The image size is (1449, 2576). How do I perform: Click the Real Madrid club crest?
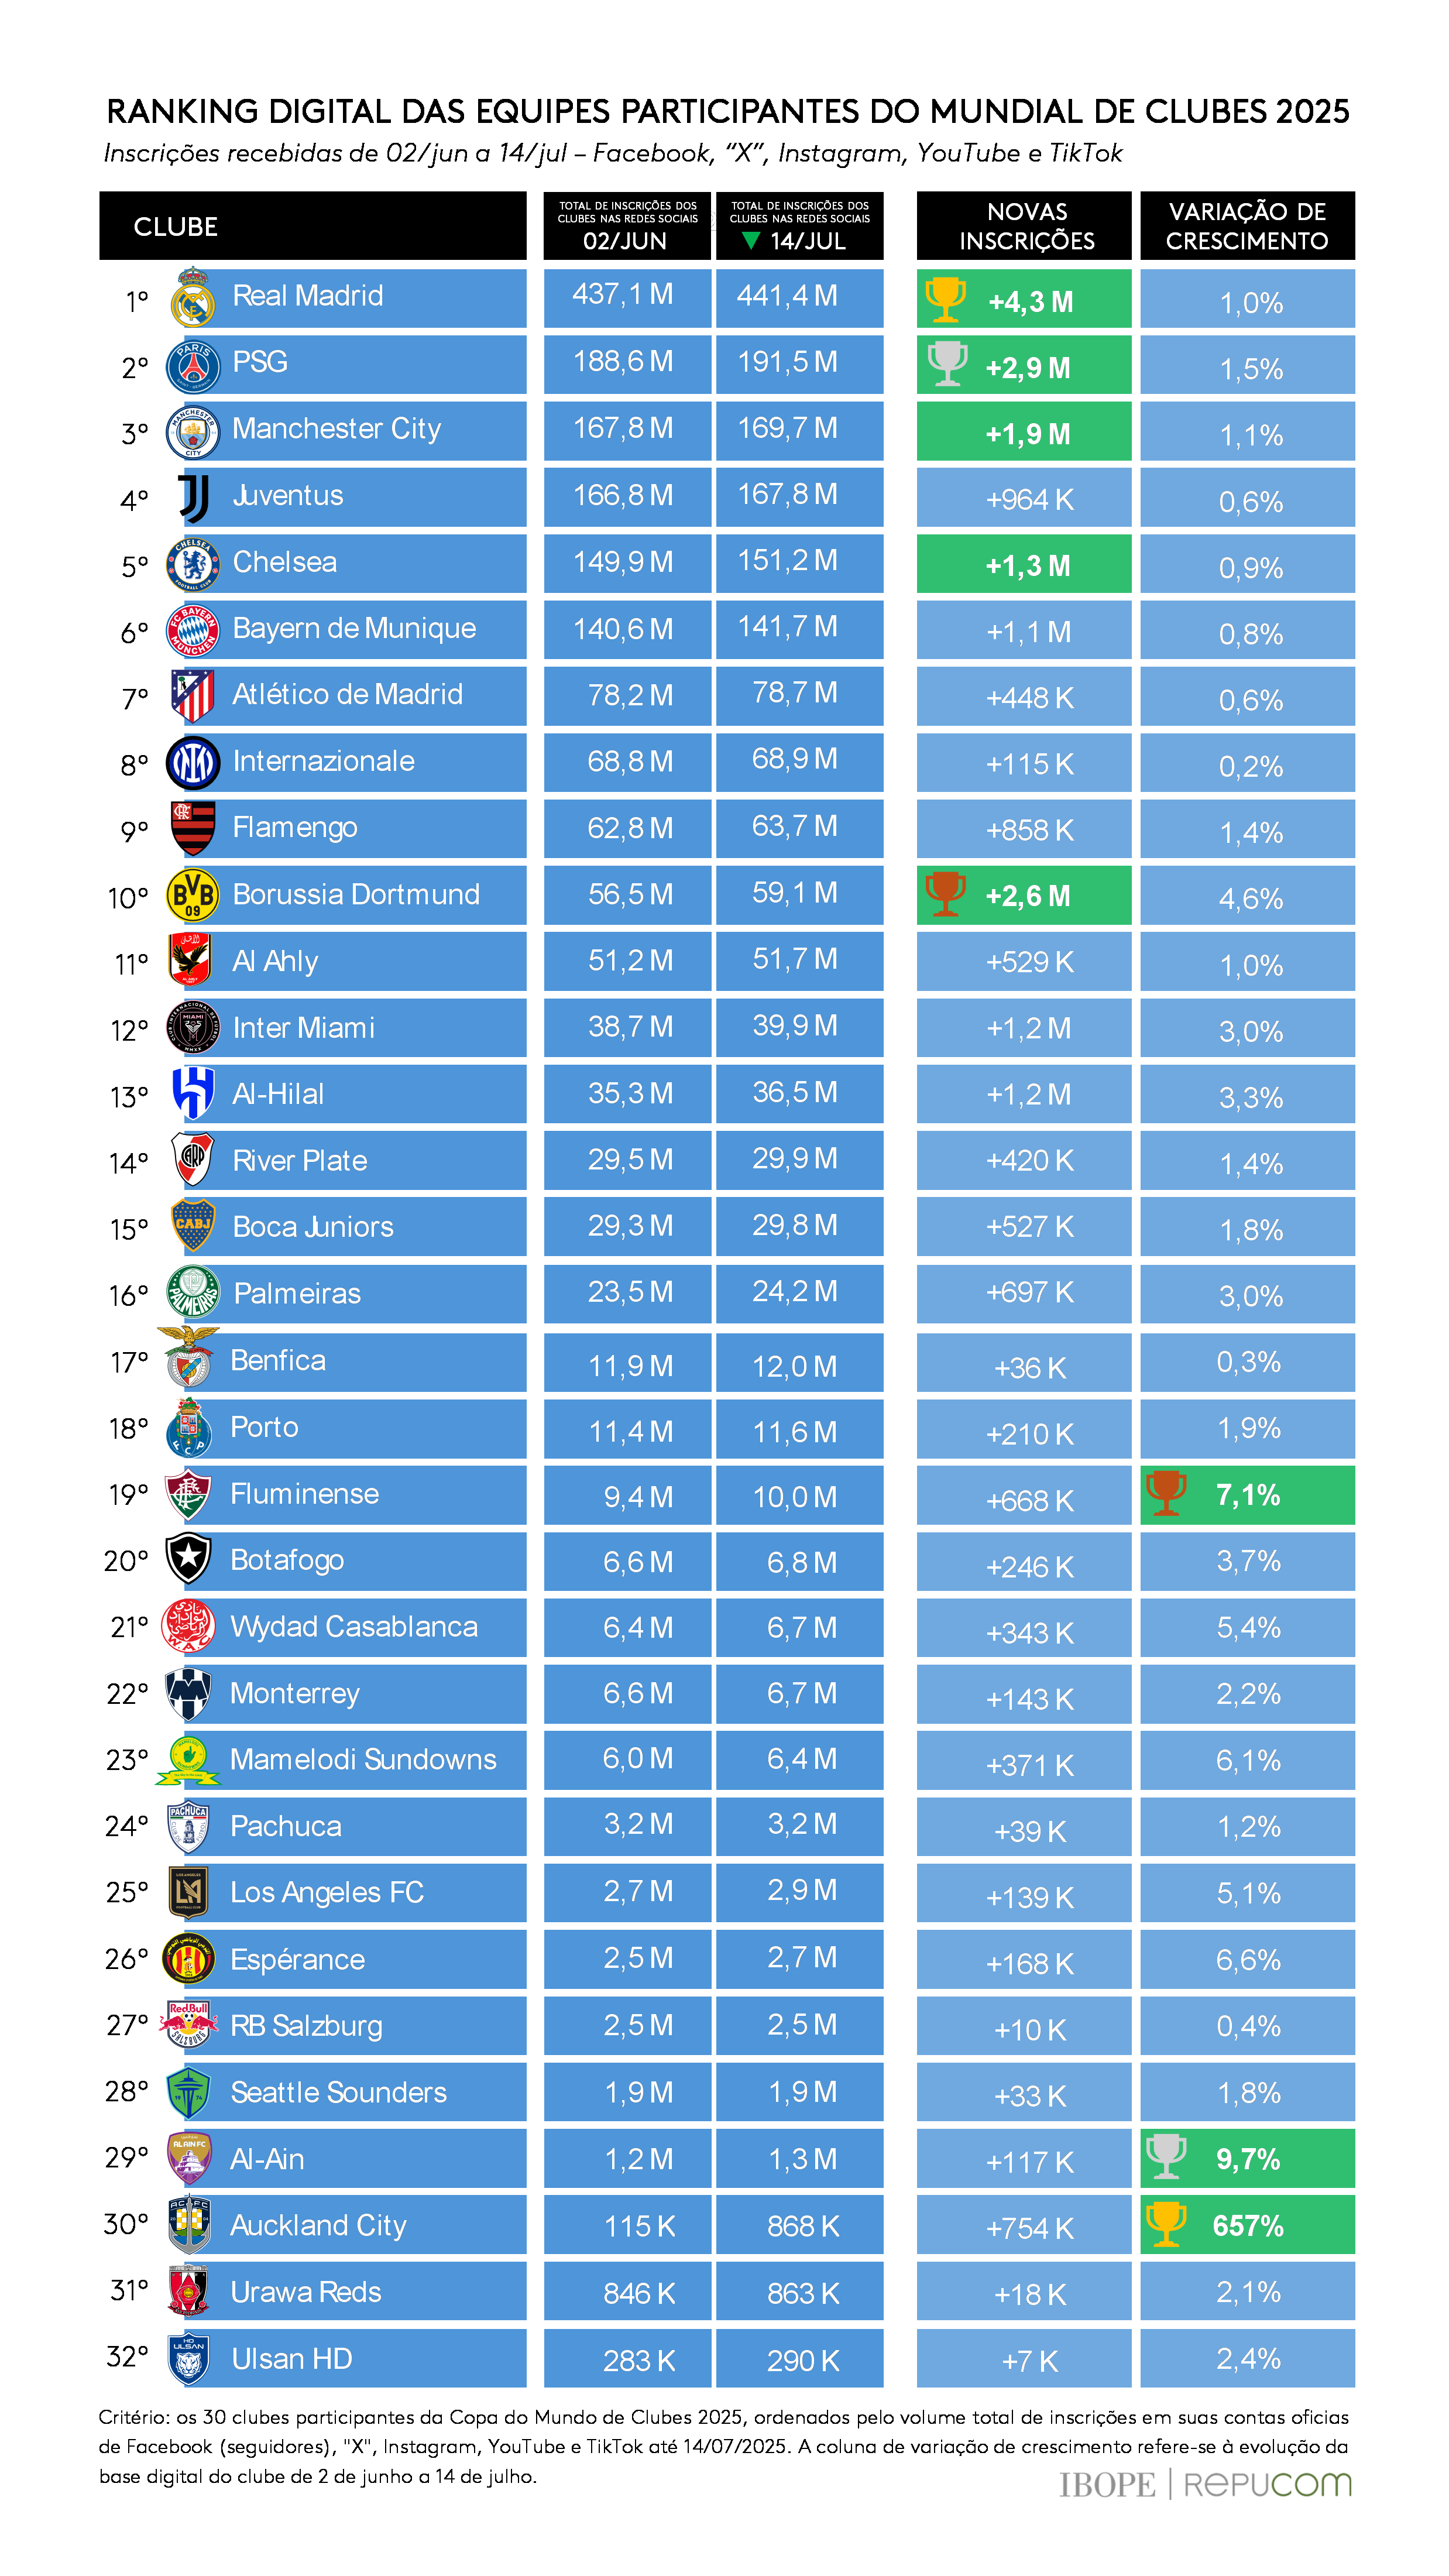(x=193, y=297)
